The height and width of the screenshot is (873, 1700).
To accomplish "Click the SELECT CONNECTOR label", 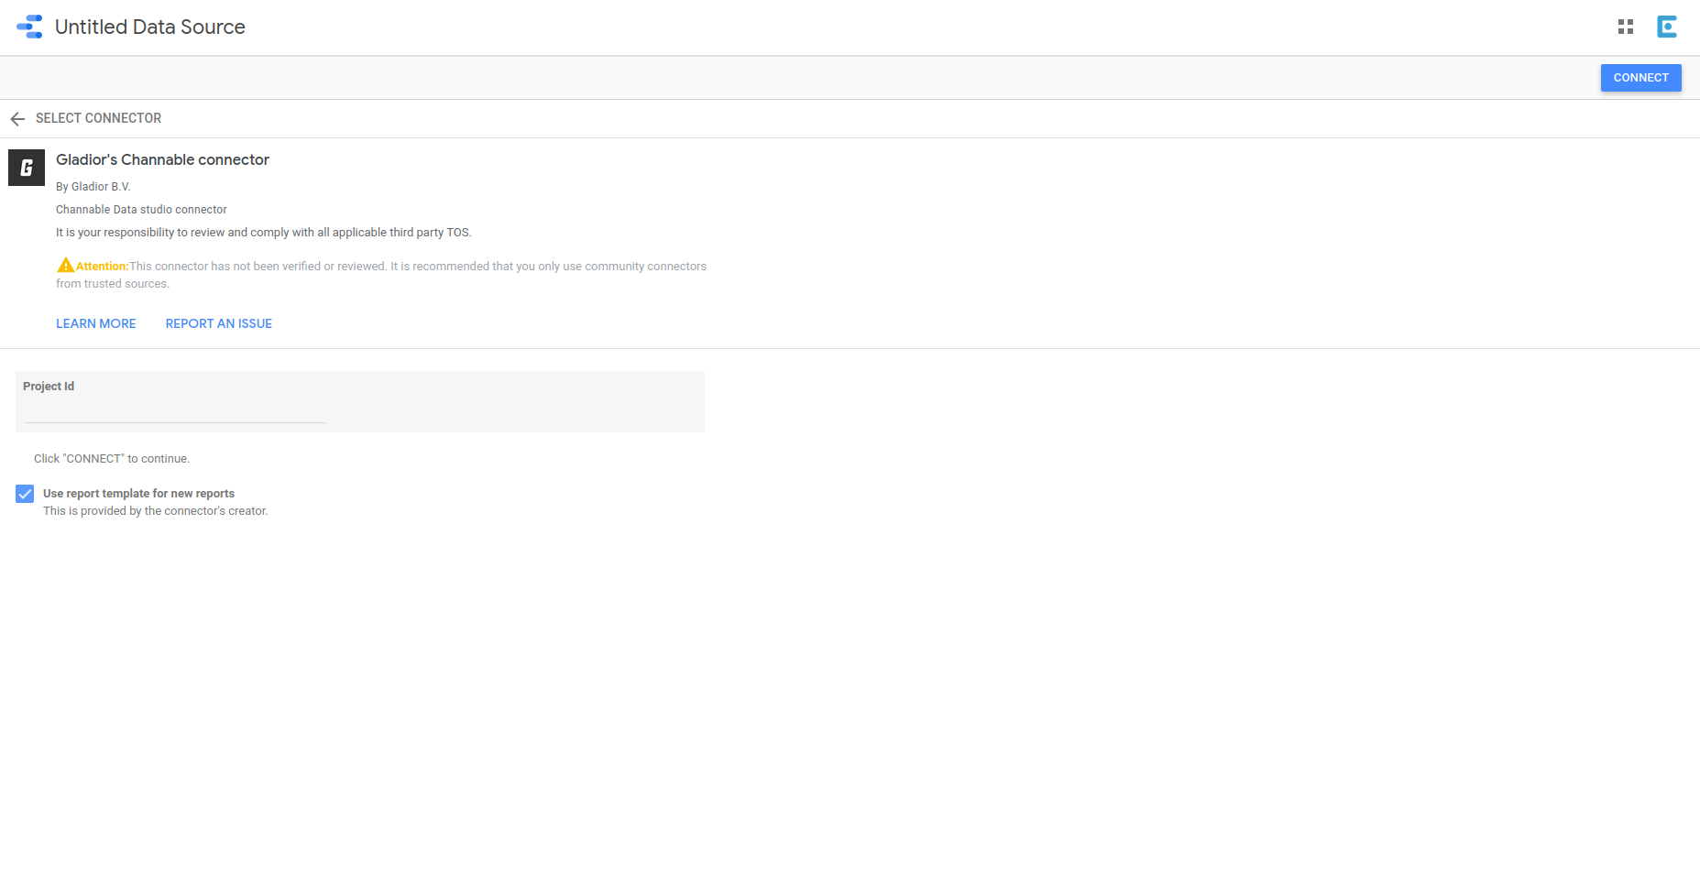I will pyautogui.click(x=98, y=118).
